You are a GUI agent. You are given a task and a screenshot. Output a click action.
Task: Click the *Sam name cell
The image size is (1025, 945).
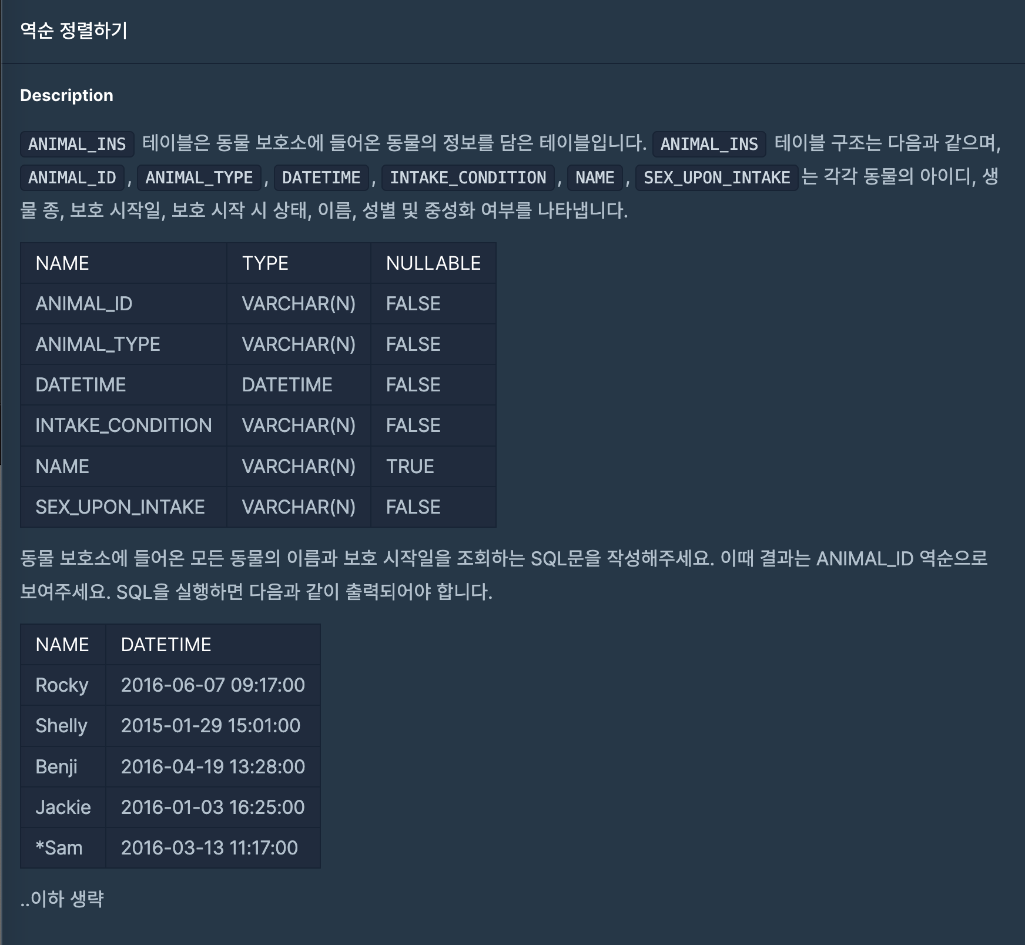pyautogui.click(x=59, y=848)
